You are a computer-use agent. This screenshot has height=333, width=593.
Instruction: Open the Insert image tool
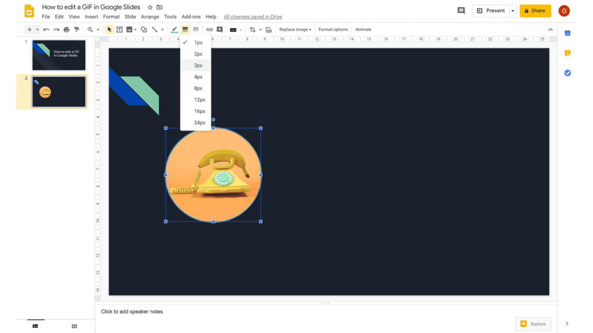(x=130, y=29)
